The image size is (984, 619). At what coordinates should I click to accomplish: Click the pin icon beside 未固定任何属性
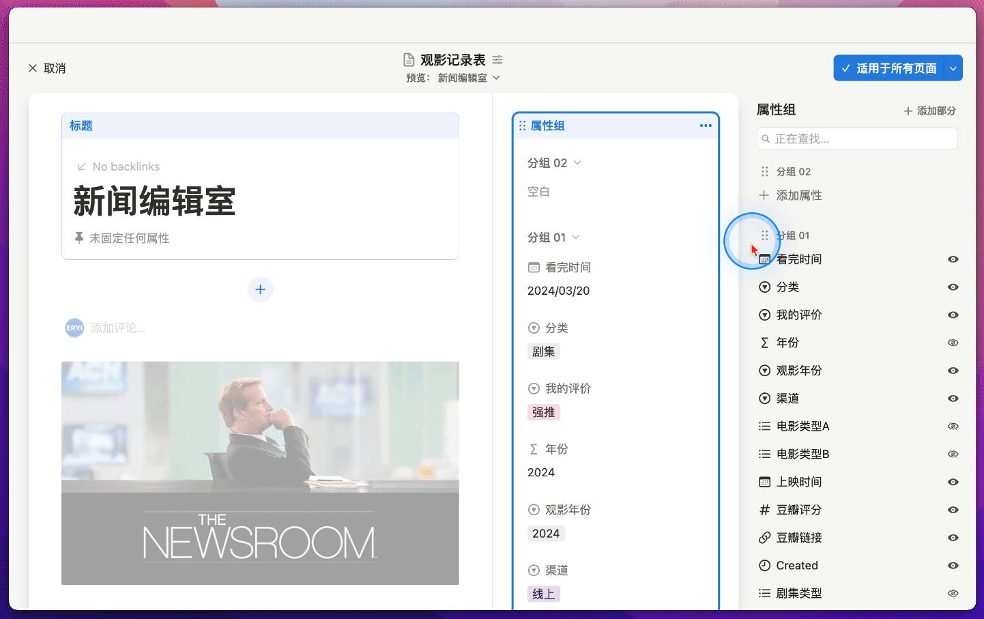pyautogui.click(x=79, y=237)
